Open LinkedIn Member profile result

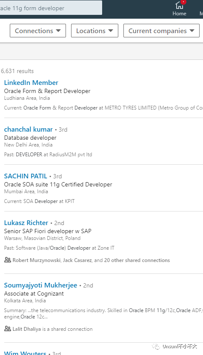click(31, 83)
